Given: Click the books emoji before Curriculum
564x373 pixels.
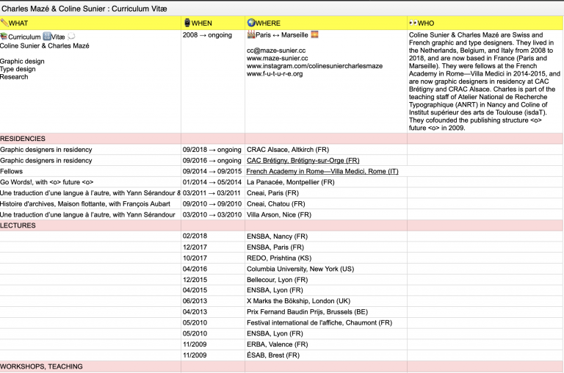Looking at the screenshot, I should 4,36.
